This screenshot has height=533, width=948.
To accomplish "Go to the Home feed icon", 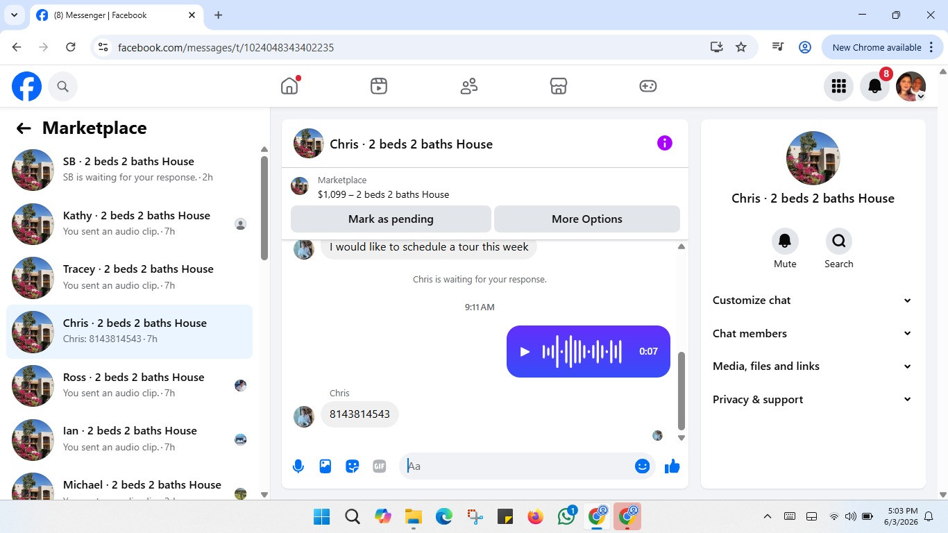I will pyautogui.click(x=289, y=86).
